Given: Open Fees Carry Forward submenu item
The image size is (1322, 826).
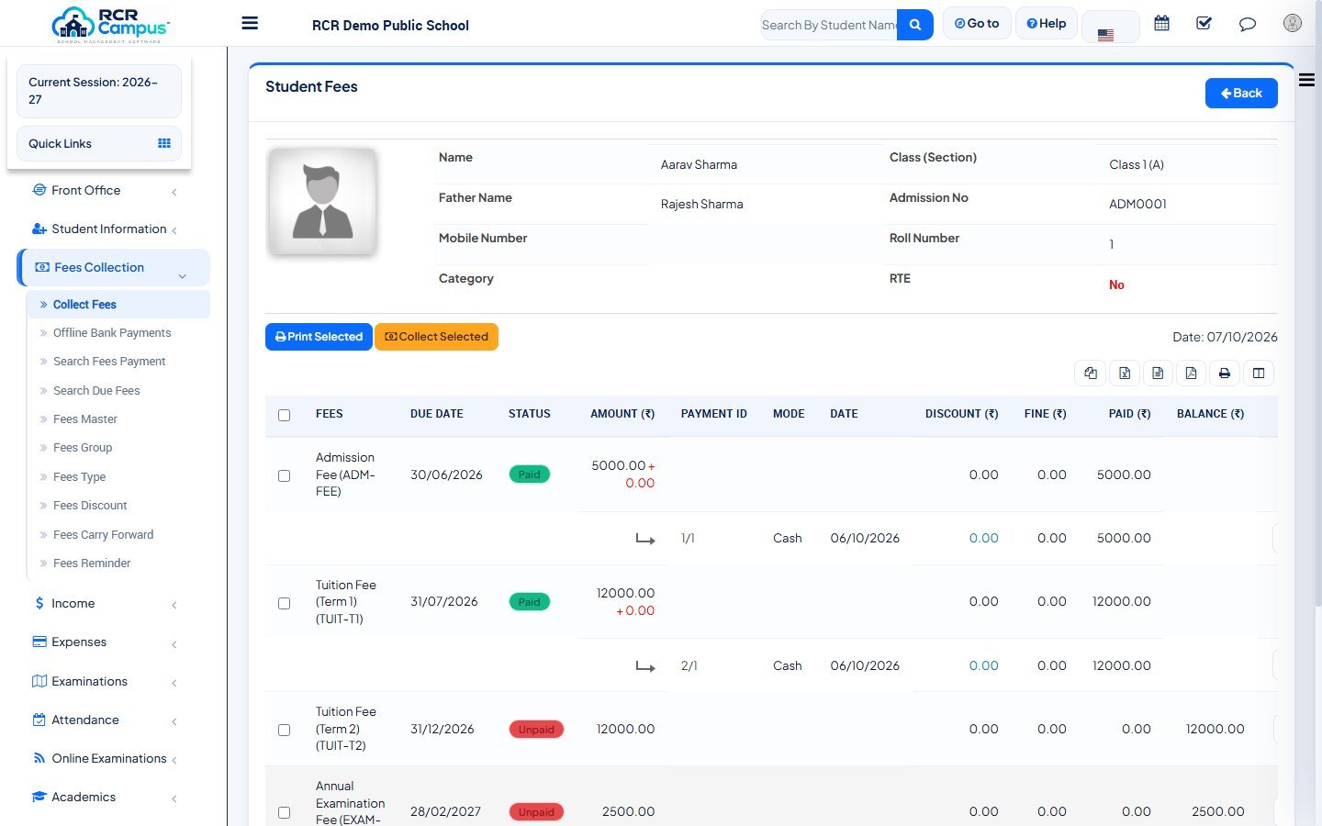Looking at the screenshot, I should (104, 535).
